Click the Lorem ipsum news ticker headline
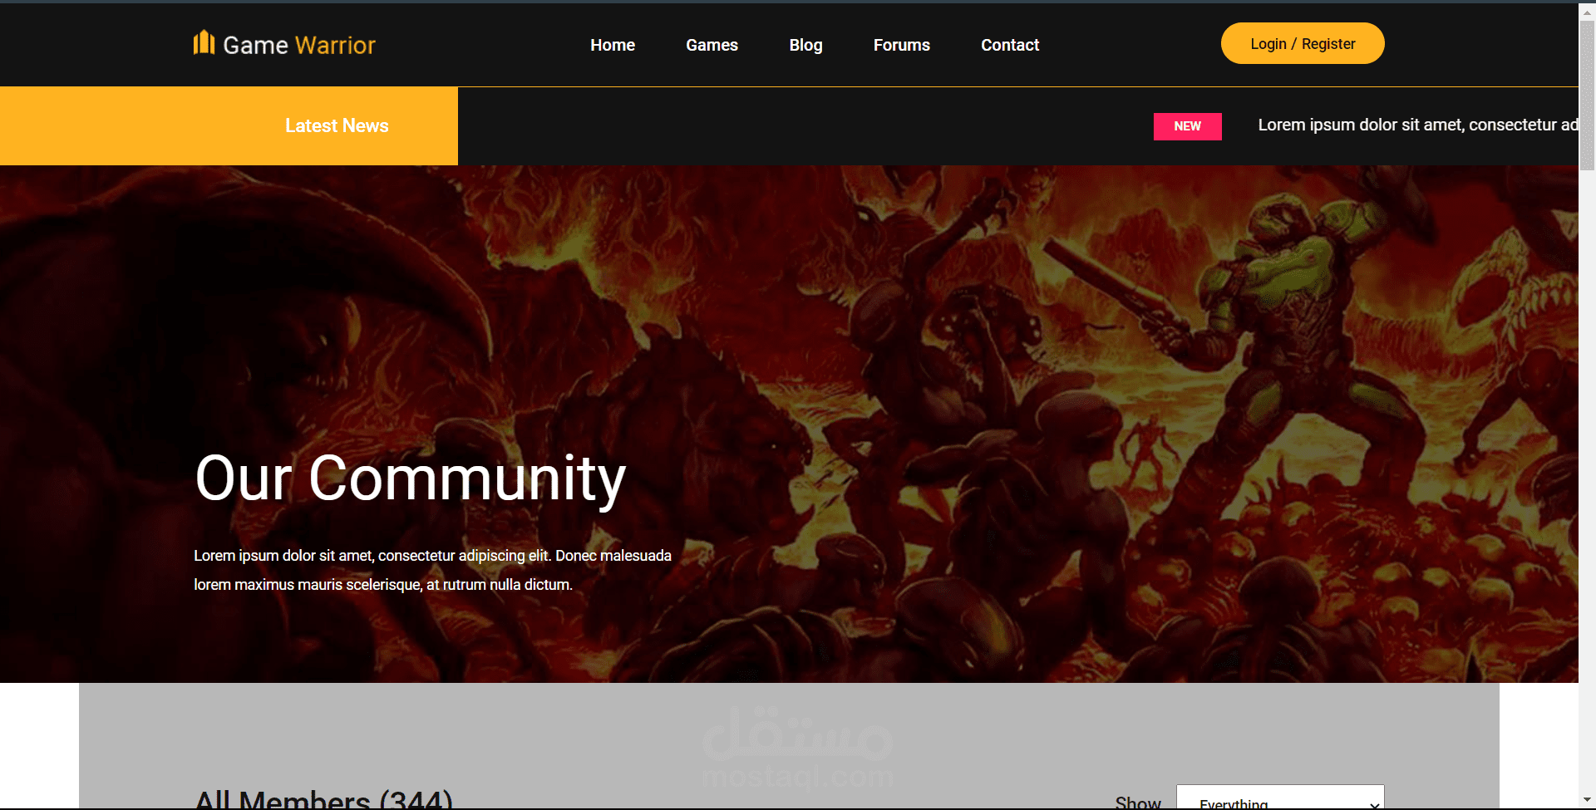Image resolution: width=1596 pixels, height=810 pixels. (1417, 125)
